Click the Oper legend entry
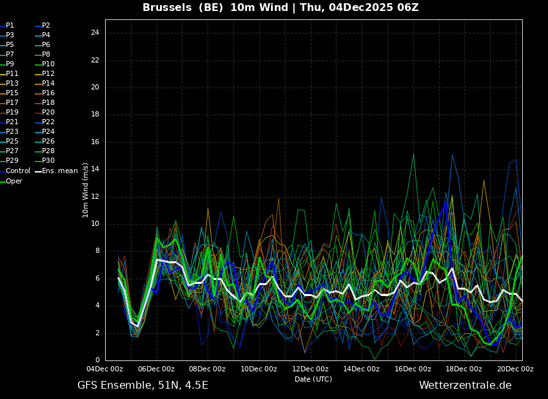 point(14,181)
